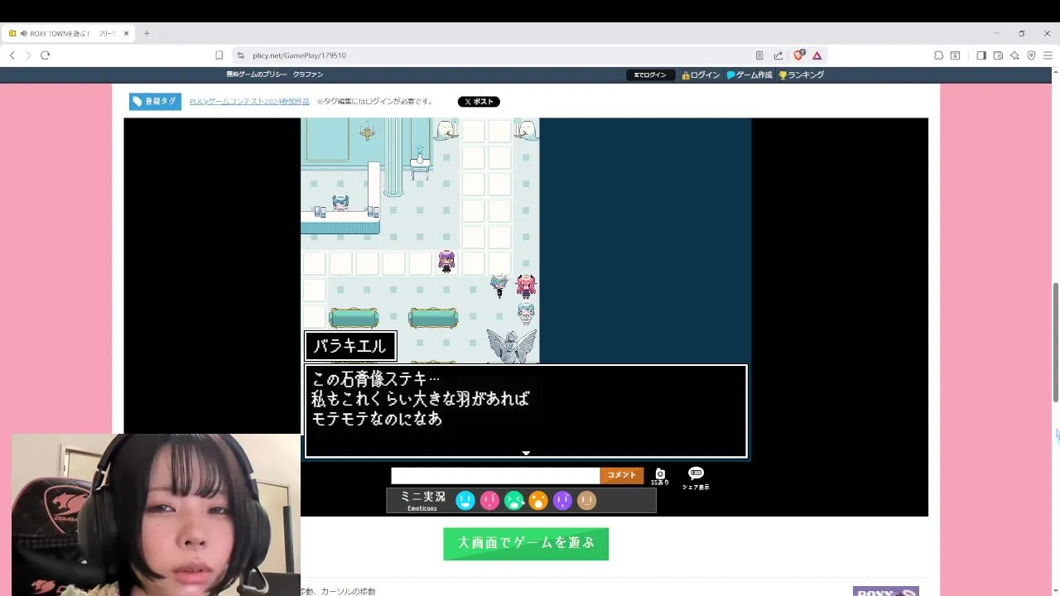This screenshot has height=596, width=1060.
Task: Open the ランキング menu item
Action: click(x=801, y=74)
